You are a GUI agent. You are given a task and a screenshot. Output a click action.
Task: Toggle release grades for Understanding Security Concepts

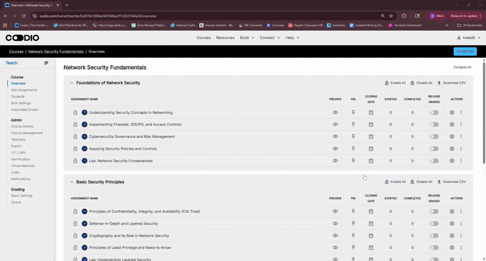pyautogui.click(x=434, y=112)
